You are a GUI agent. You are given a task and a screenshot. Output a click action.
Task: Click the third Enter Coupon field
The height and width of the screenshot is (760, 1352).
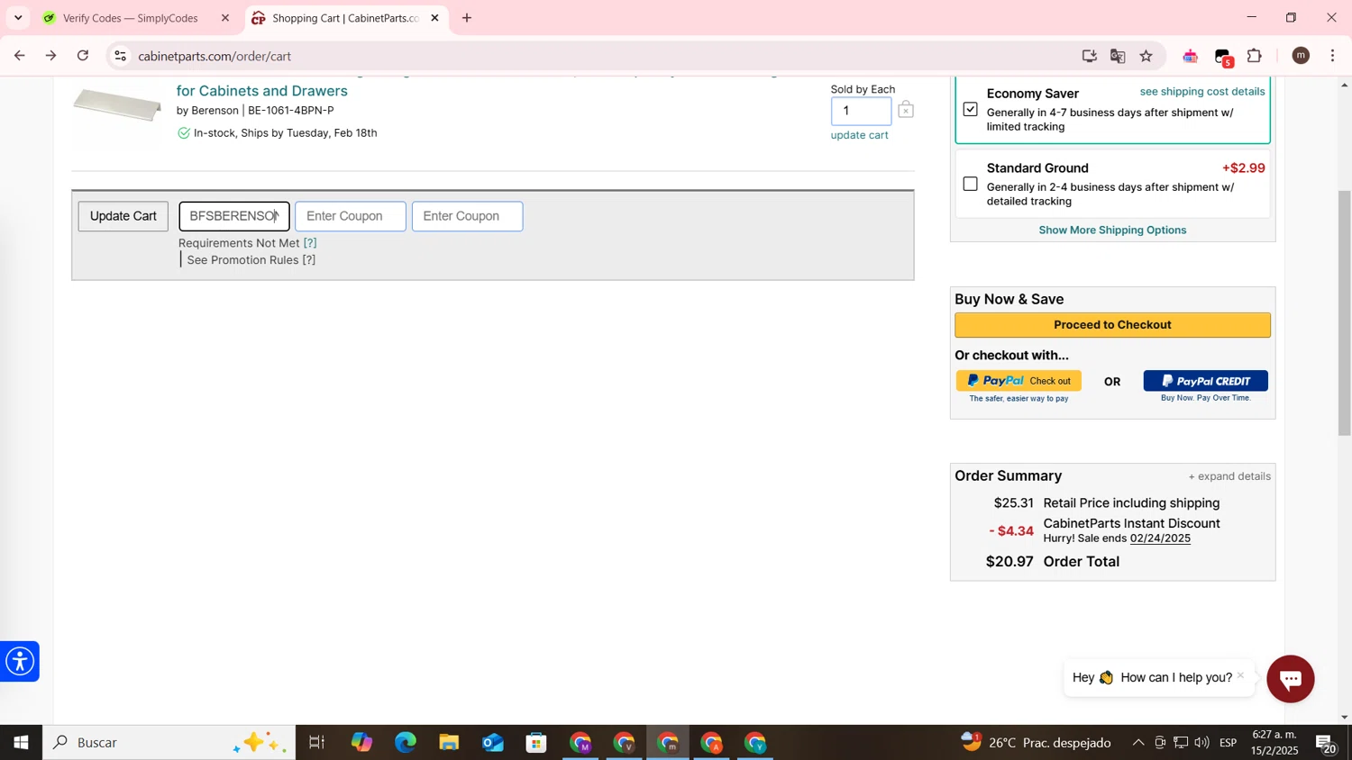(467, 216)
